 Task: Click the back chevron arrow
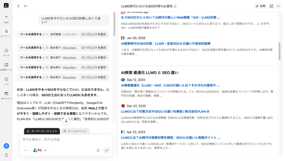(x=18, y=6)
